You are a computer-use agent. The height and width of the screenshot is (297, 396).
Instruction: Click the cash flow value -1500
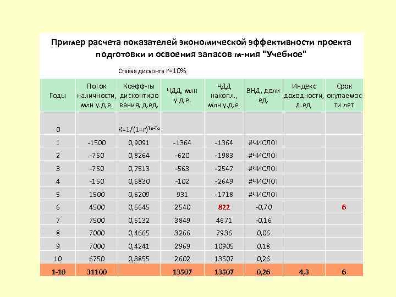97,142
